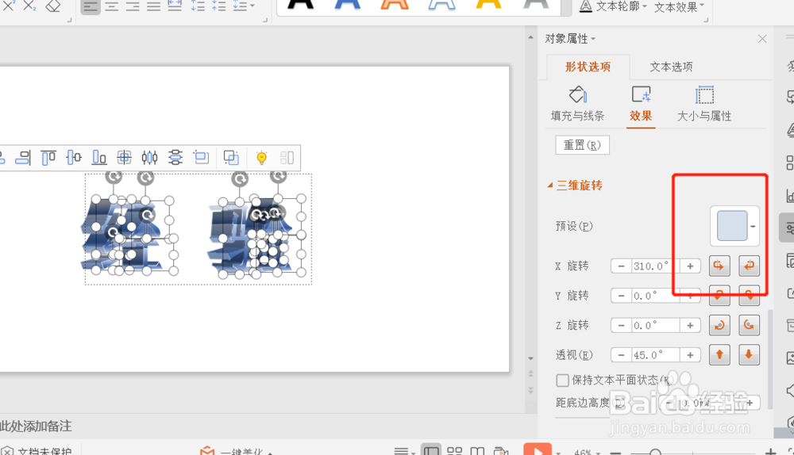
Task: Click the group objects icon
Action: (x=231, y=158)
